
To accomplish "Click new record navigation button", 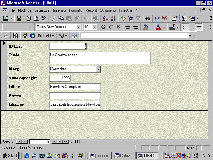I will click(66, 142).
